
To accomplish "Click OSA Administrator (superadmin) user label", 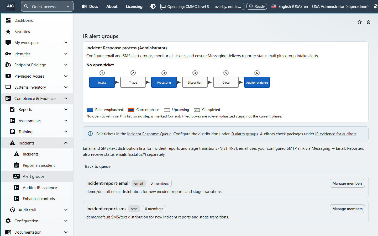I will 340,6.
